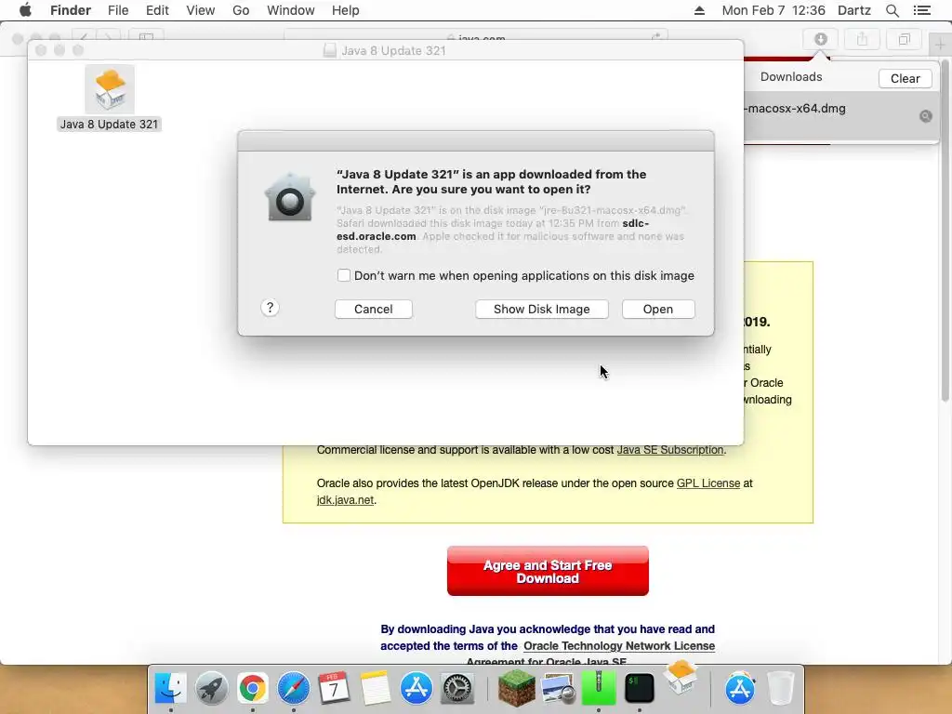Click the Downloads popover heading
The width and height of the screenshot is (952, 714).
pos(791,77)
